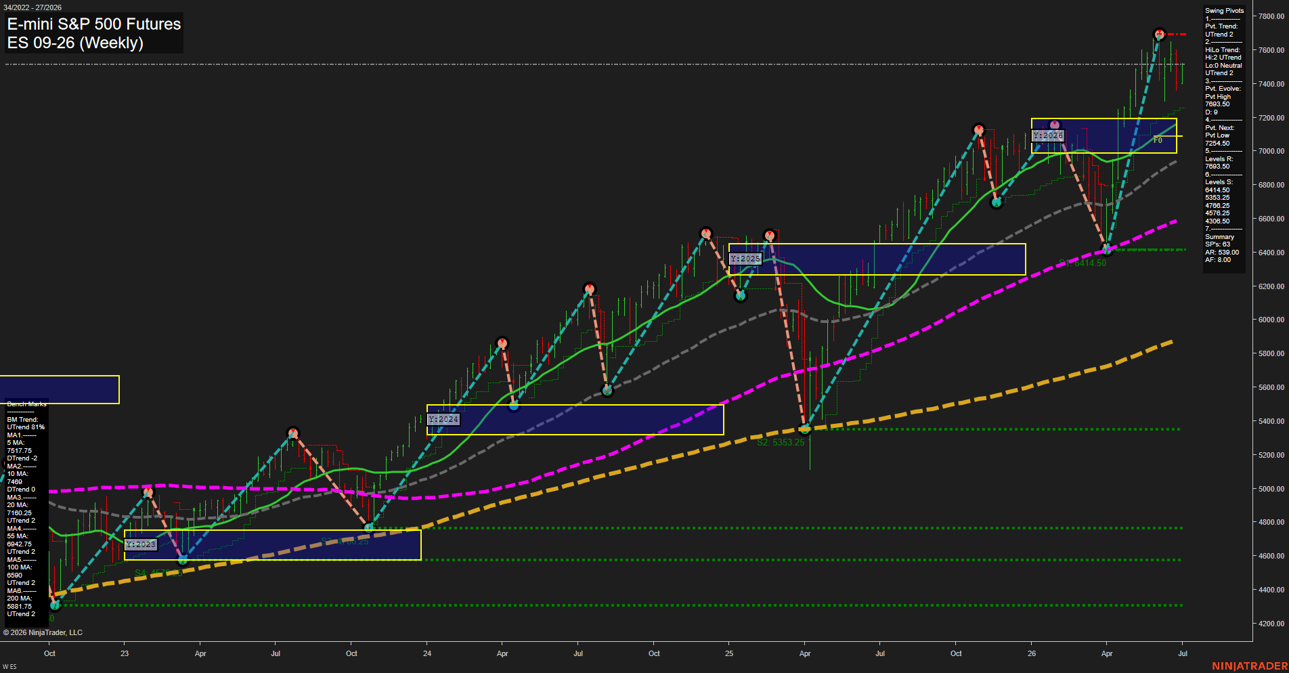This screenshot has width=1289, height=673.
Task: Click the S1: 6414.50 support label on chart
Action: tap(1083, 263)
